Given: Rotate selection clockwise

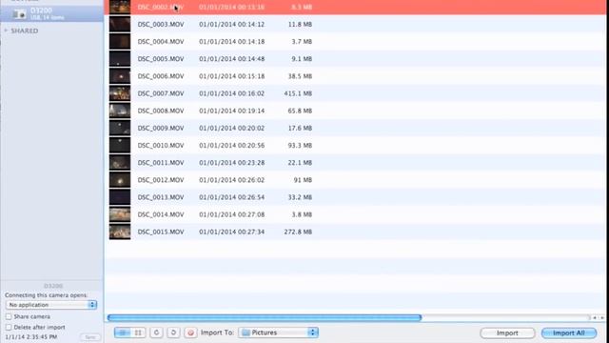Looking at the screenshot, I should click(173, 333).
